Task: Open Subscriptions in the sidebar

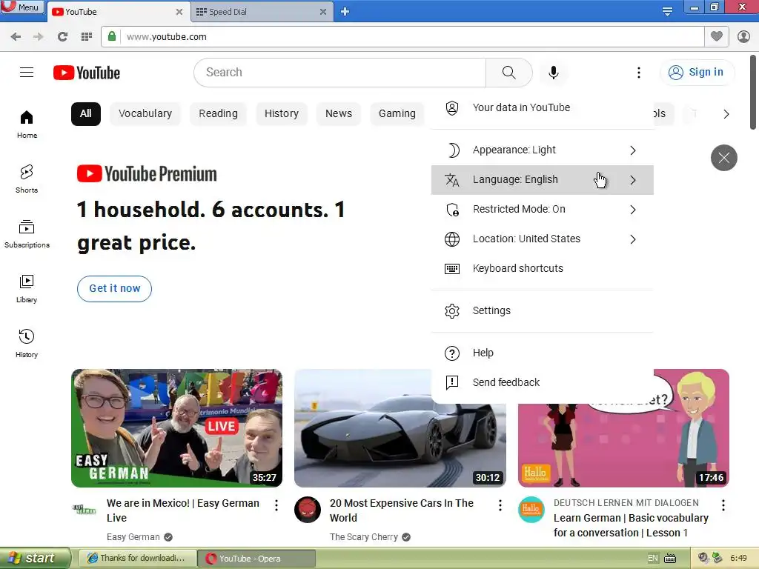Action: 27,234
